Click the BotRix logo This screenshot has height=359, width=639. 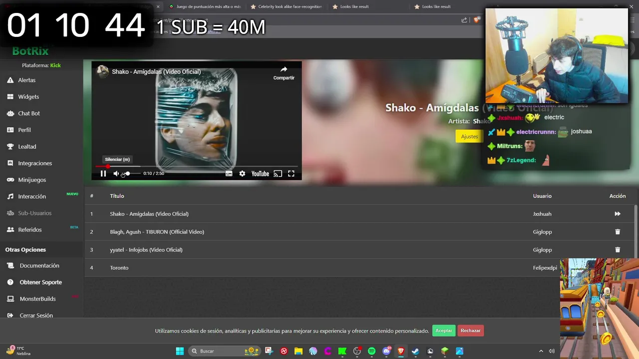[x=30, y=51]
